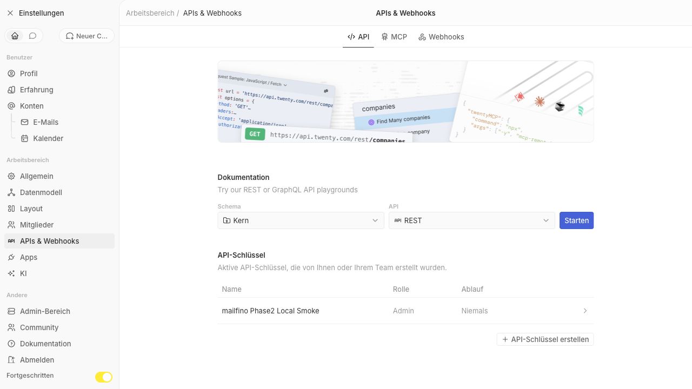Click the Community people icon

click(x=11, y=327)
